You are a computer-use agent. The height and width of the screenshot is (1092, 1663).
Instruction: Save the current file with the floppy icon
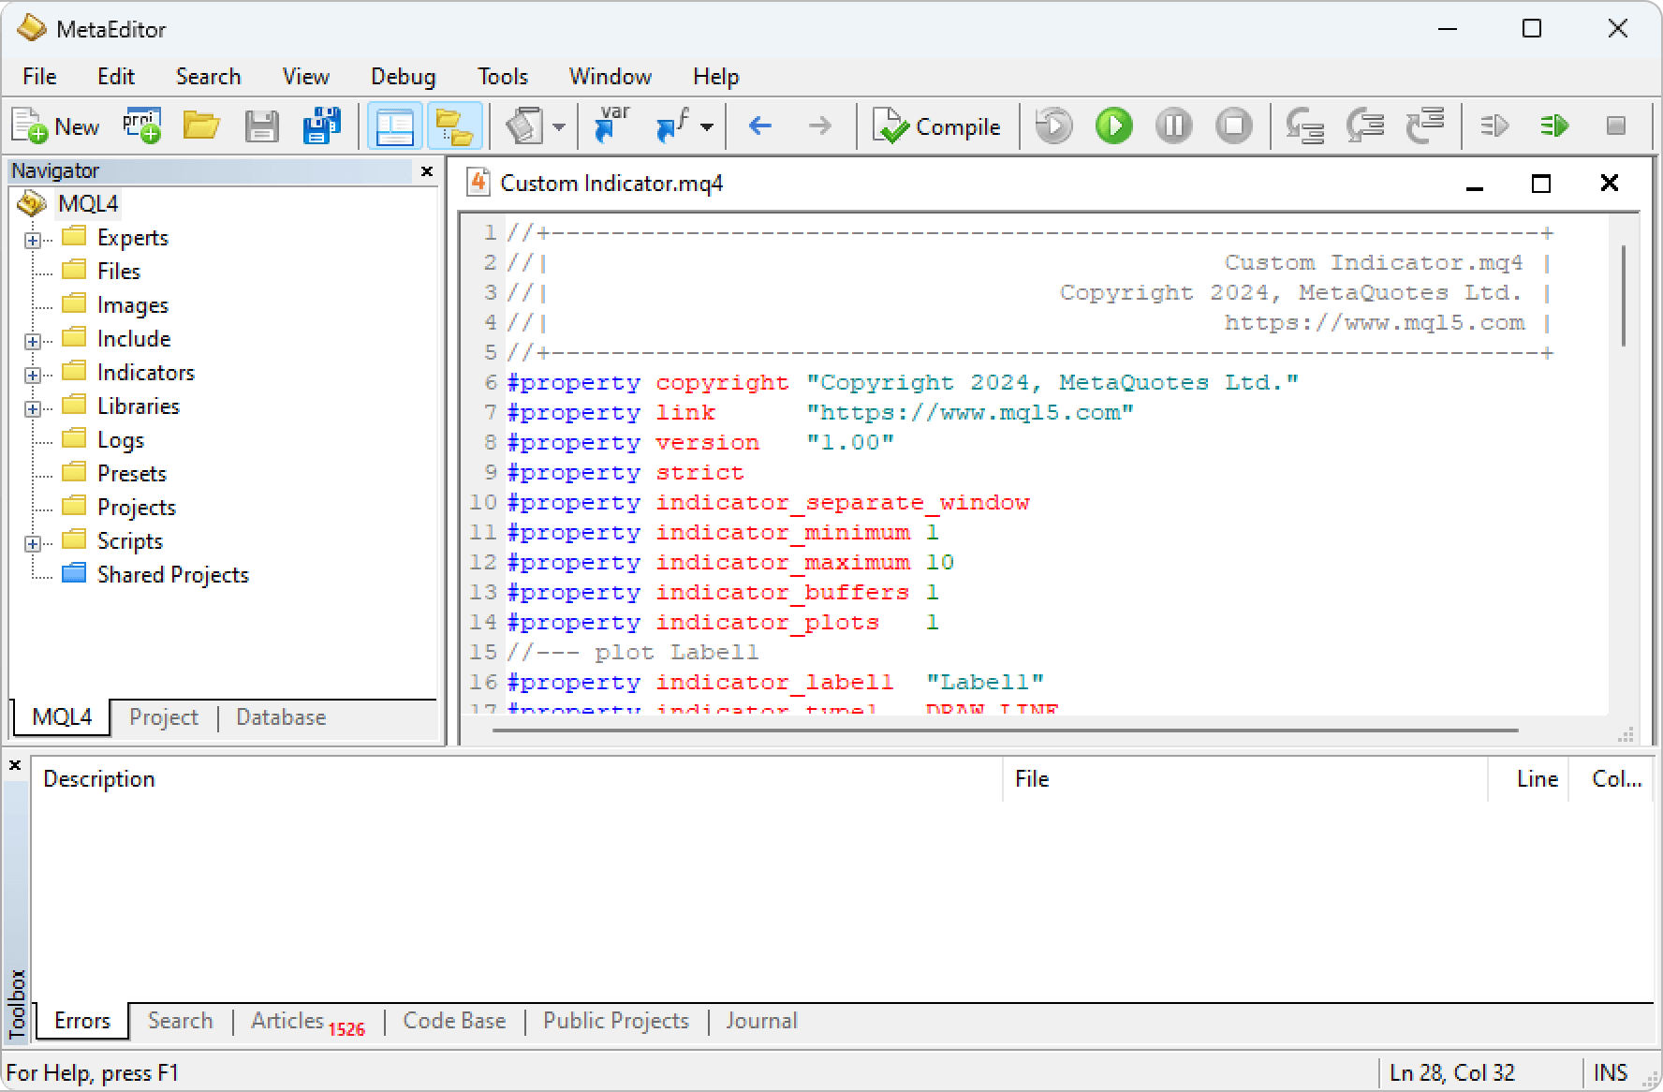click(x=261, y=126)
